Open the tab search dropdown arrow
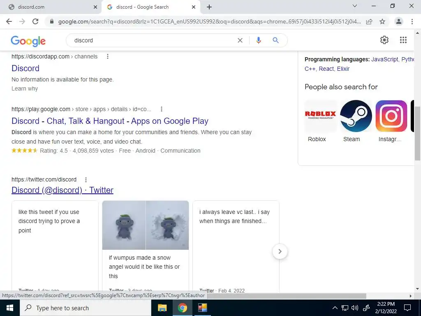The height and width of the screenshot is (316, 421). click(355, 6)
